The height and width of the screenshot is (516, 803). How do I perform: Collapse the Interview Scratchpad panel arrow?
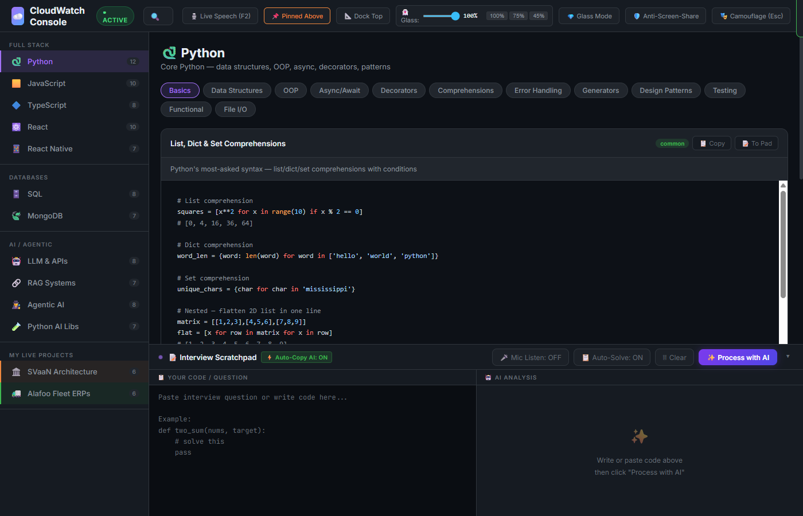788,357
